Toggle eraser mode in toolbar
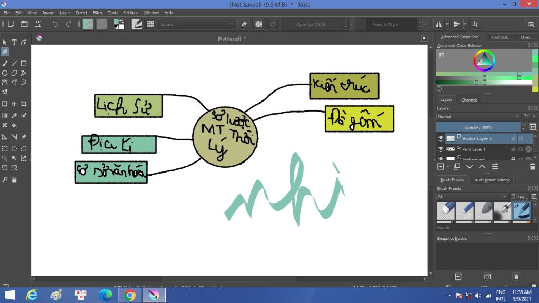This screenshot has width=539, height=303. 244,24
